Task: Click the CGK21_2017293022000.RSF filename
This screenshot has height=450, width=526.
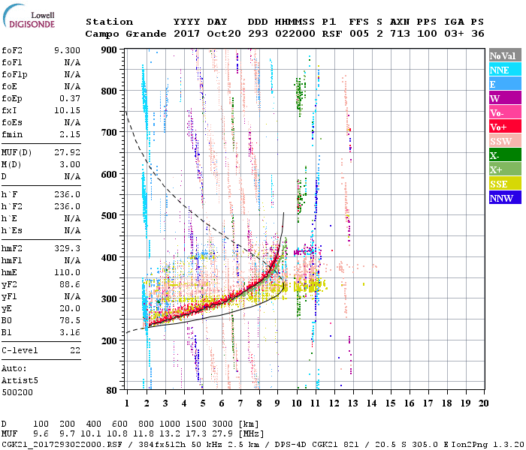Action: pos(62,444)
